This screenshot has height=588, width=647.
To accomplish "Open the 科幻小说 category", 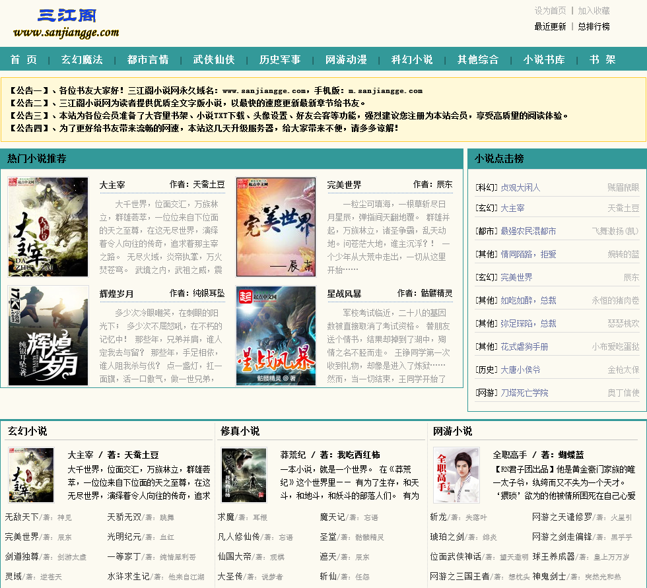I will click(412, 59).
